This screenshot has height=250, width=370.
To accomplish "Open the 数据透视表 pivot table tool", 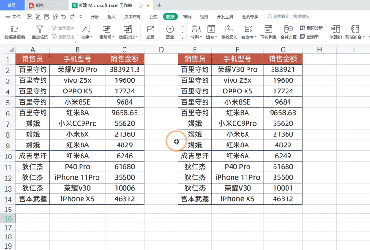I will coord(14,32).
